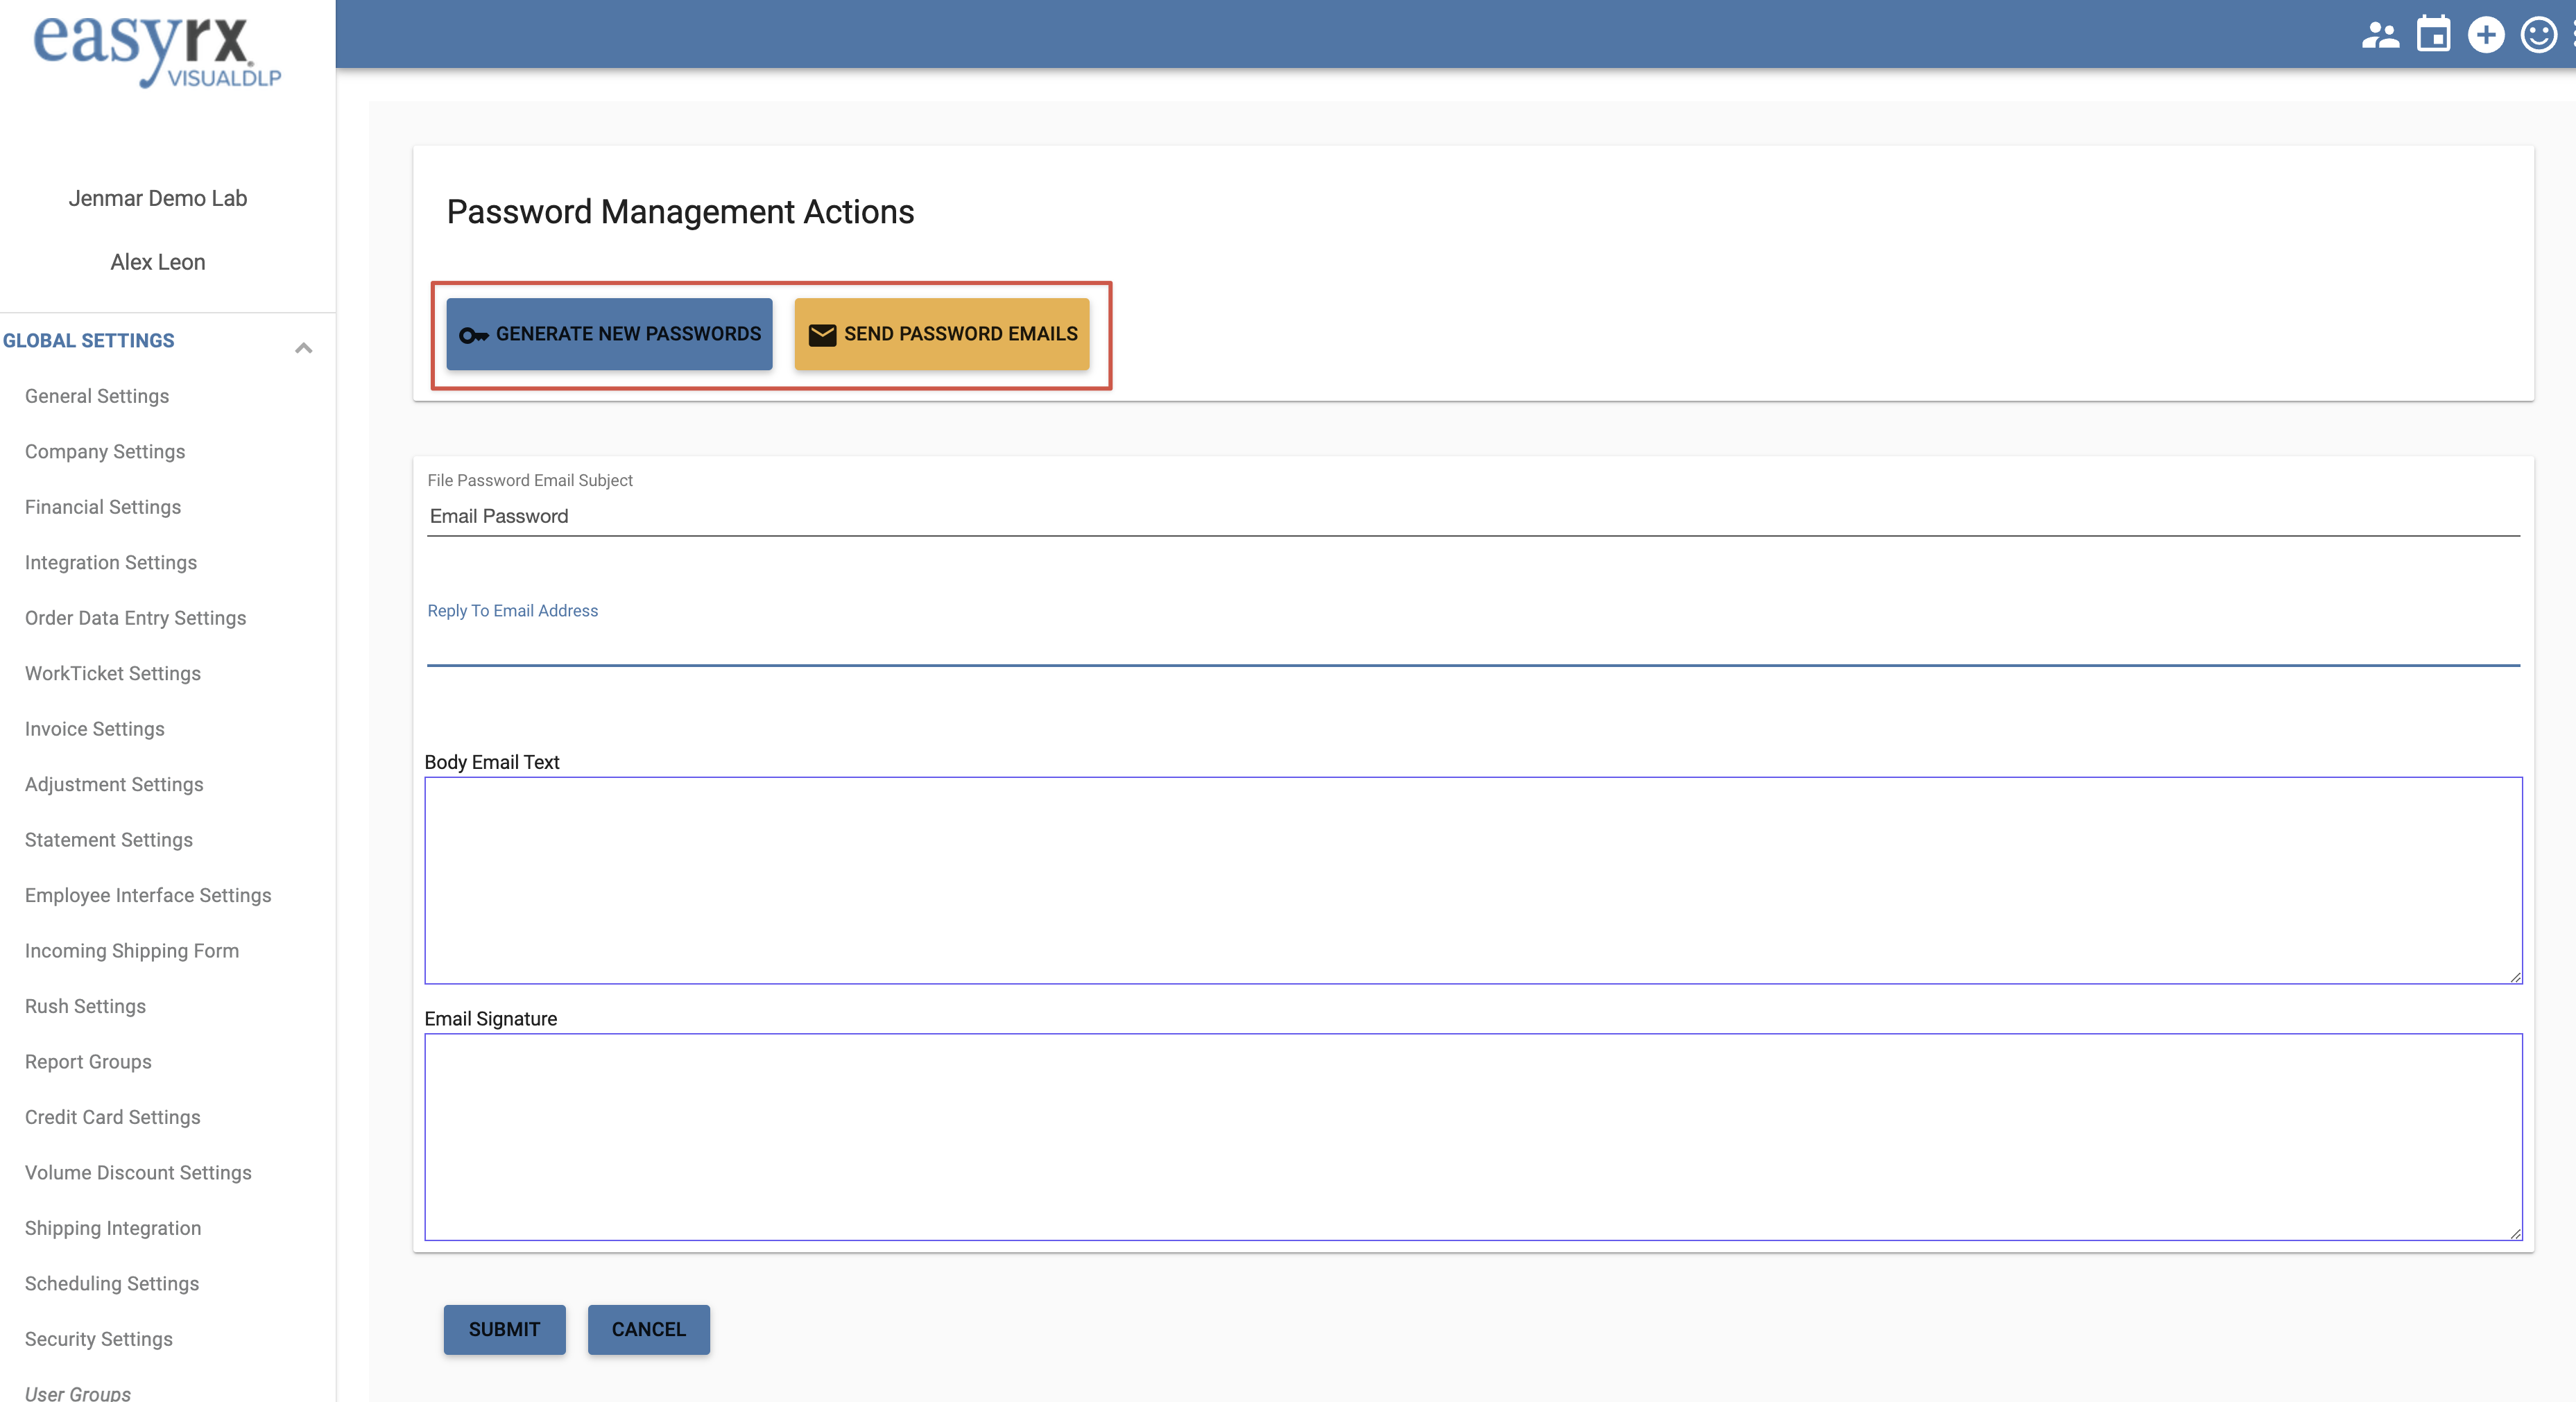
Task: Cancel the password email settings changes
Action: click(649, 1329)
